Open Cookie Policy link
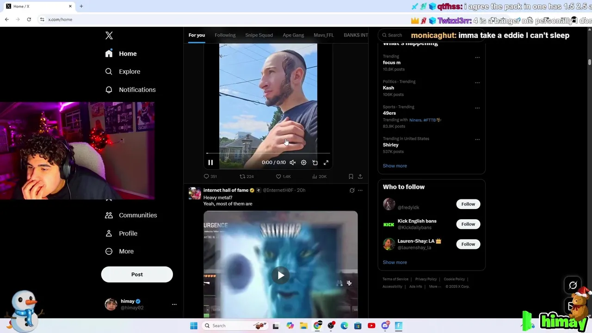The height and width of the screenshot is (333, 592). (454, 279)
